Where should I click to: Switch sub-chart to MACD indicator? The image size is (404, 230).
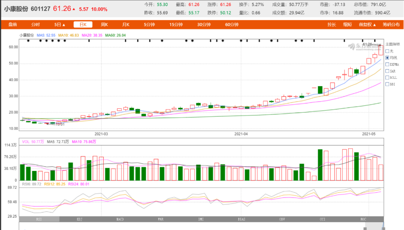120,219
